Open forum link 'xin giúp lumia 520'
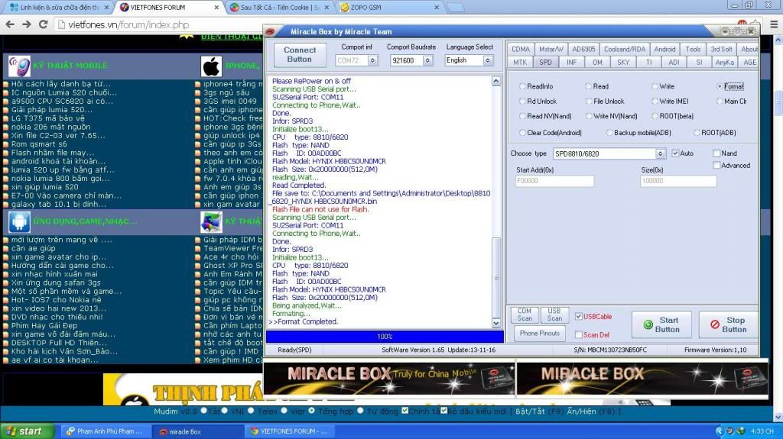 click(x=45, y=187)
